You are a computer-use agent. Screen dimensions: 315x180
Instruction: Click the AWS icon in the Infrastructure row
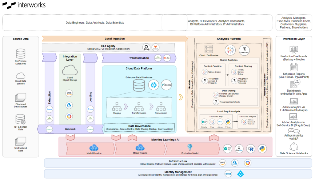coord(222,163)
